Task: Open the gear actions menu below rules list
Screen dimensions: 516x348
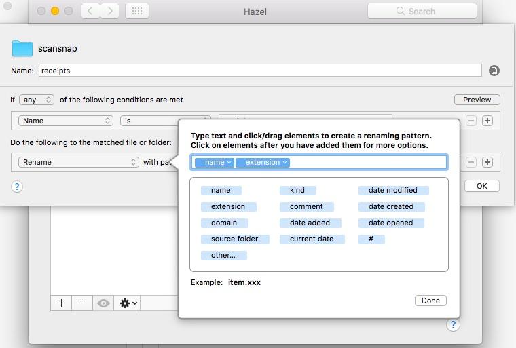Action: tap(128, 303)
